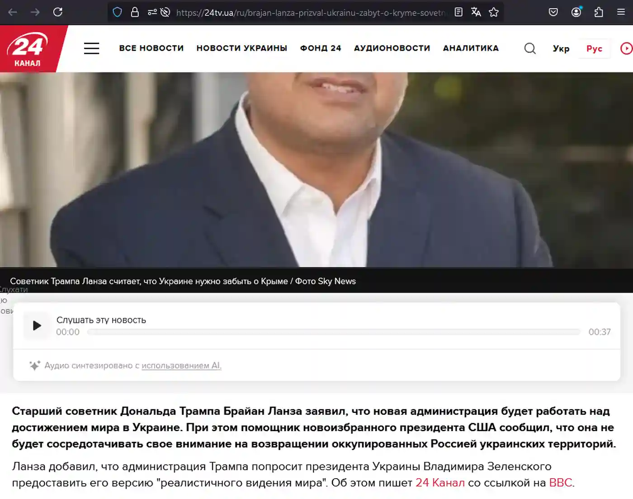The width and height of the screenshot is (633, 499).
Task: Click the translate page icon in the toolbar
Action: coord(476,12)
